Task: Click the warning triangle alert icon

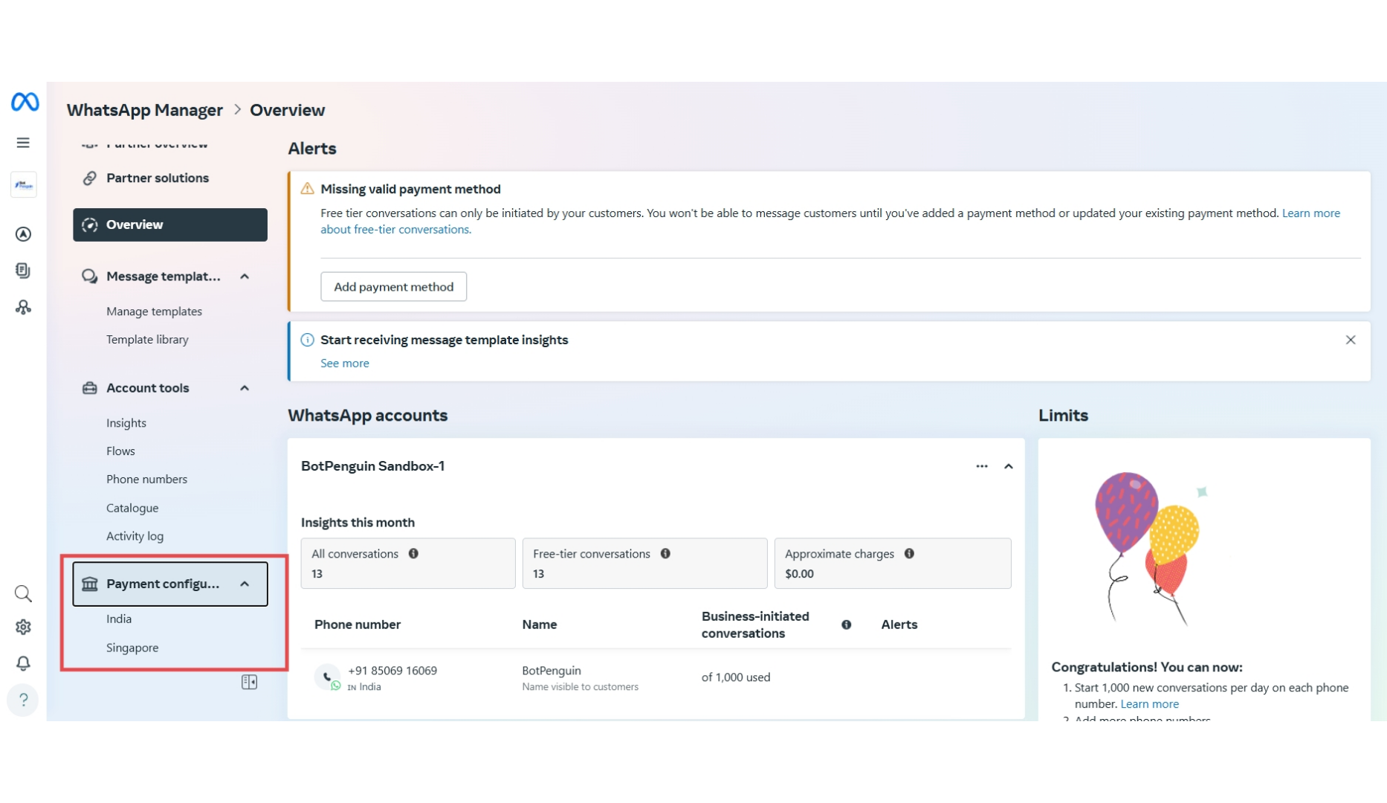Action: pyautogui.click(x=307, y=189)
